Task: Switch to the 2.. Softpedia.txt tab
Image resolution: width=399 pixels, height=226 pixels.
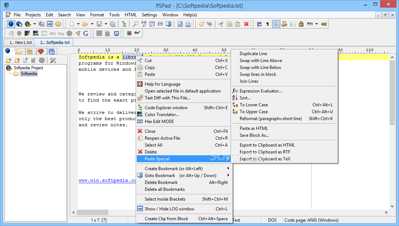Action: [x=54, y=42]
